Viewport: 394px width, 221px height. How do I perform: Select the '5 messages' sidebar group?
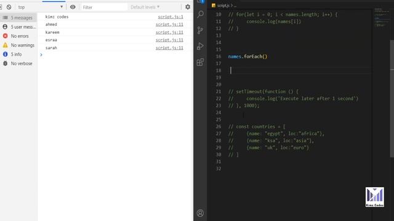click(18, 18)
